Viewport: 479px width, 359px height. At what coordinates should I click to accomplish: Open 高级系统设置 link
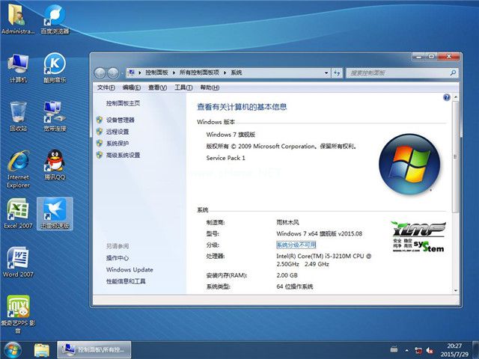click(123, 155)
